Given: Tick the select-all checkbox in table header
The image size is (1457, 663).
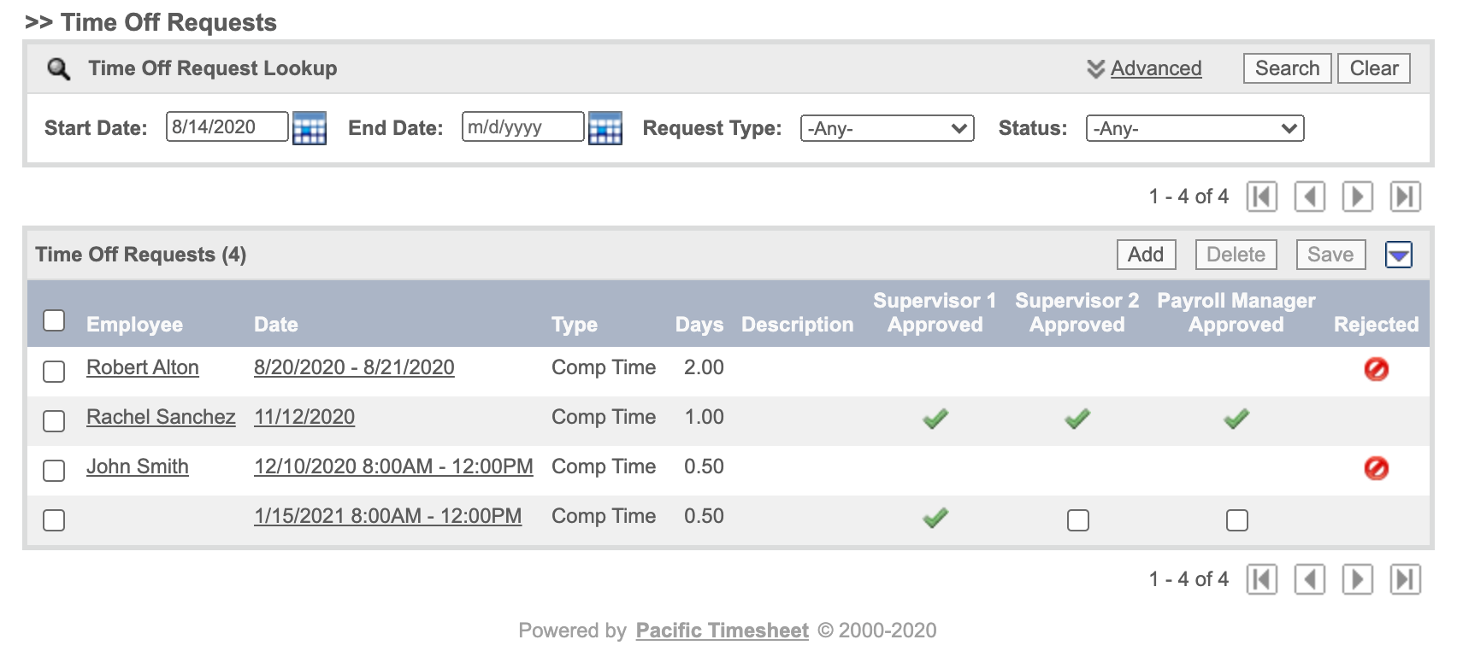Looking at the screenshot, I should tap(54, 320).
